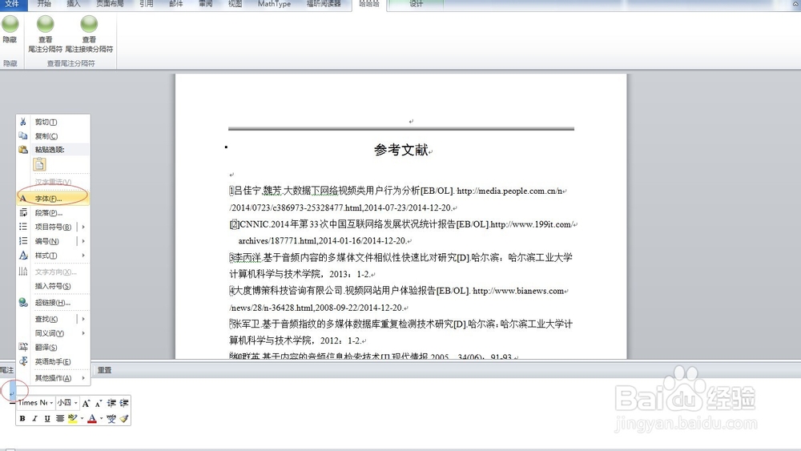Open the 字体(F)... font dialog entry

(x=53, y=198)
